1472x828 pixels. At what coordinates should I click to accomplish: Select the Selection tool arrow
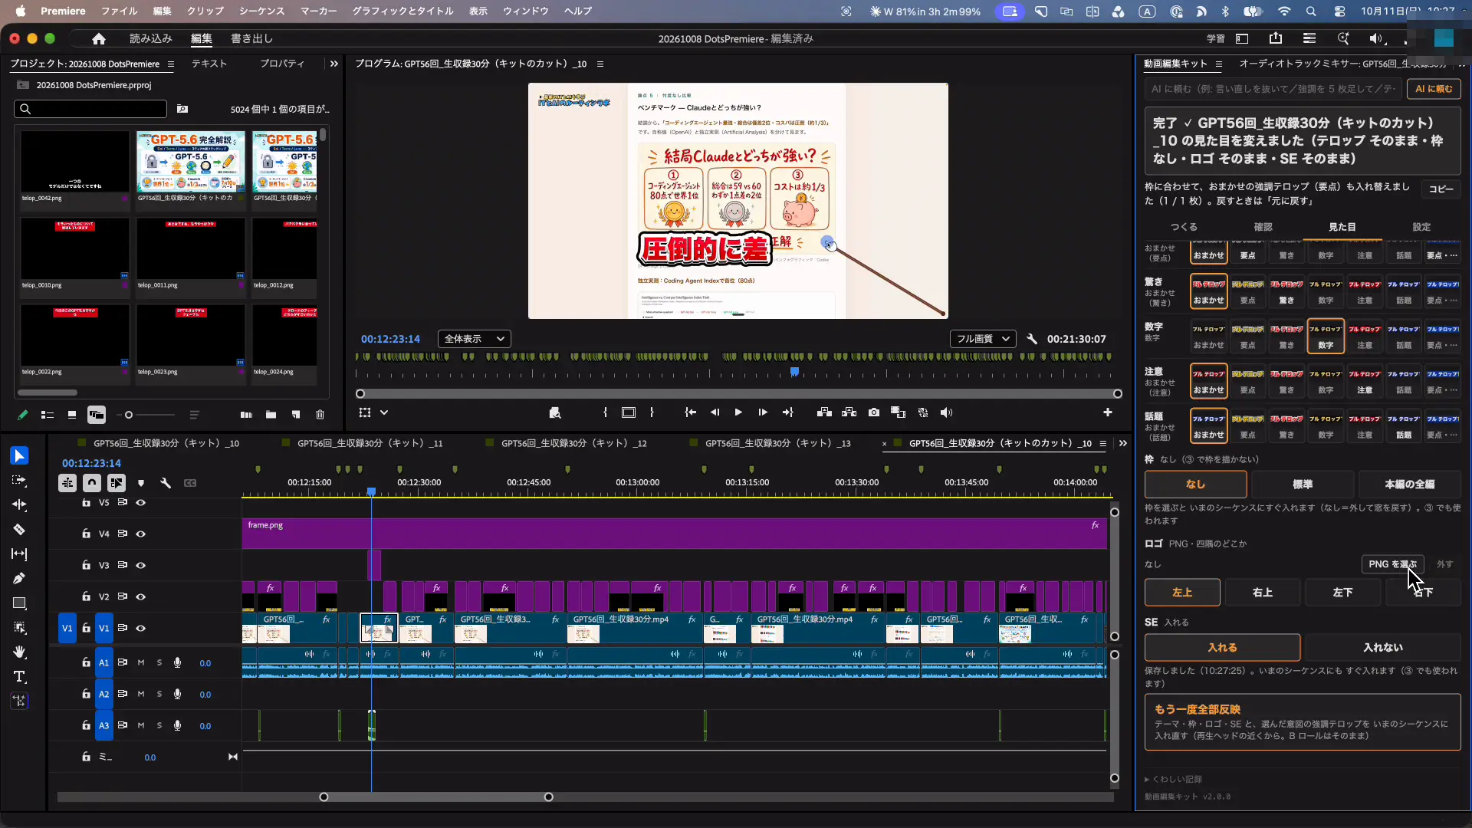pyautogui.click(x=19, y=456)
